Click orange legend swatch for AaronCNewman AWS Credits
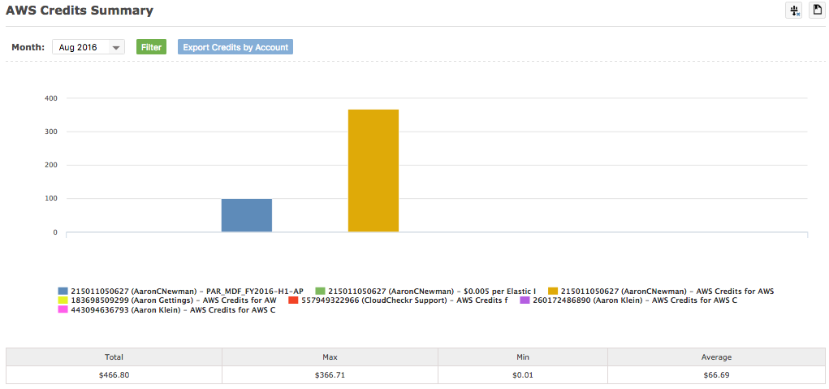The image size is (829, 389). tap(553, 292)
